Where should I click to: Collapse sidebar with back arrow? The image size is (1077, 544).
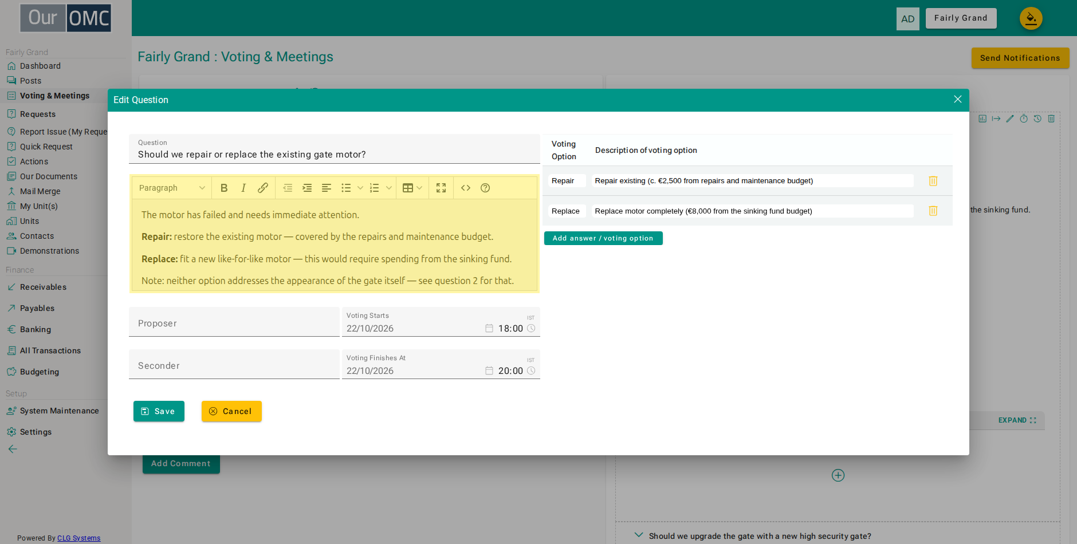click(x=13, y=449)
